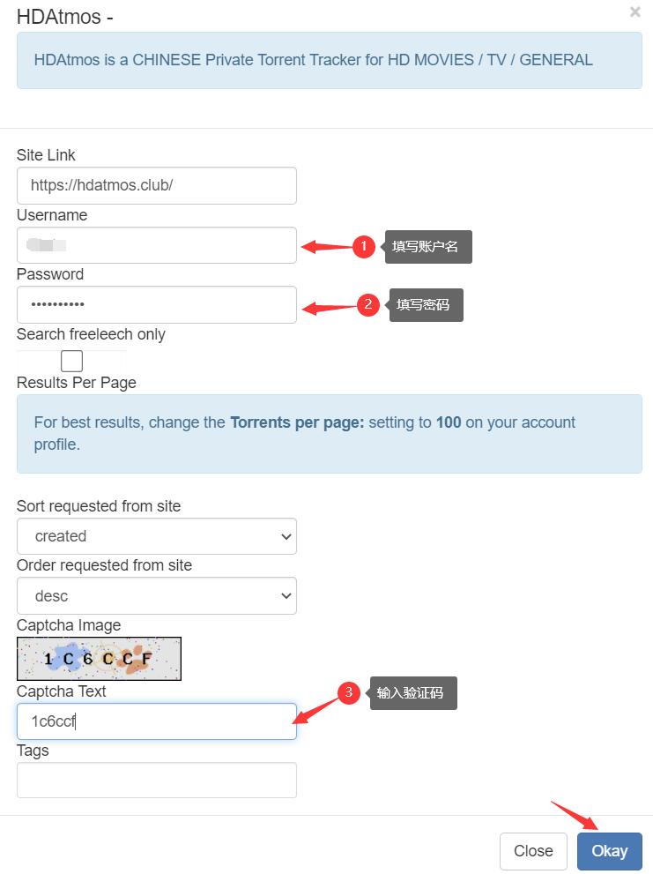Focus the Site Link input field

click(x=157, y=186)
